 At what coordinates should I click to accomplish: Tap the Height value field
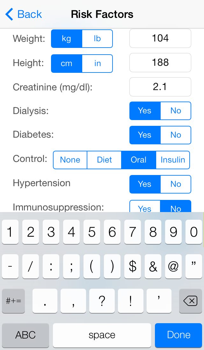[x=160, y=63]
